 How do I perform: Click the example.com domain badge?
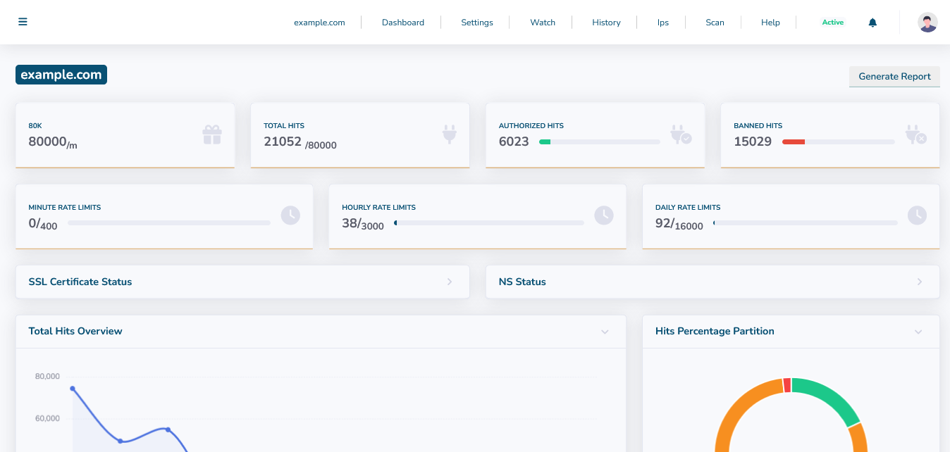(x=61, y=75)
